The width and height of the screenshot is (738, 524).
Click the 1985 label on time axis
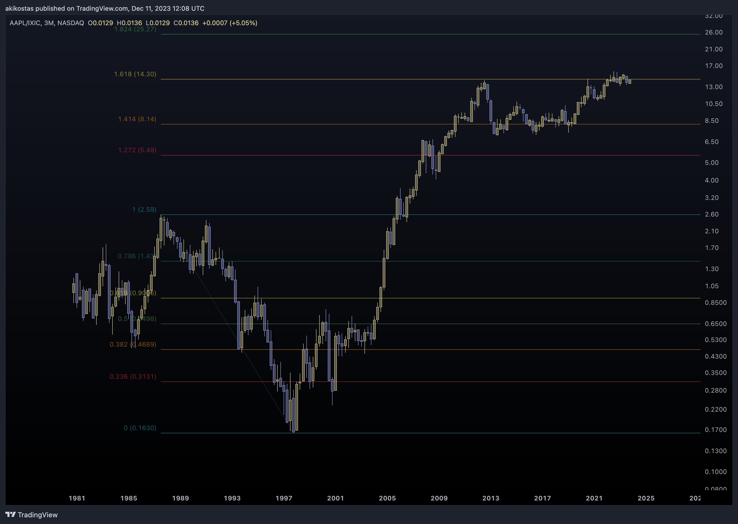click(x=129, y=498)
